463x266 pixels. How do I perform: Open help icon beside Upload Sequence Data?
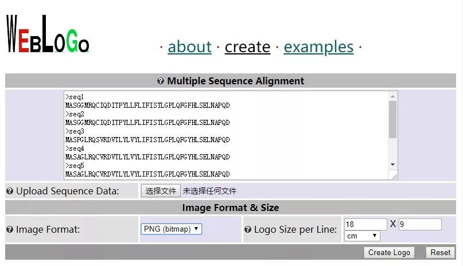coord(10,191)
